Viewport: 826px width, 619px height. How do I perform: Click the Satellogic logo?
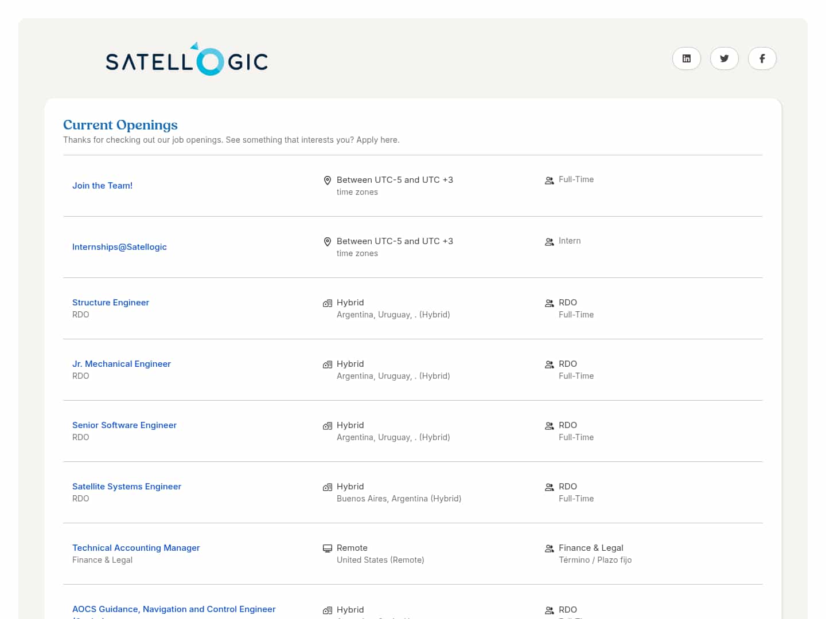coord(187,60)
